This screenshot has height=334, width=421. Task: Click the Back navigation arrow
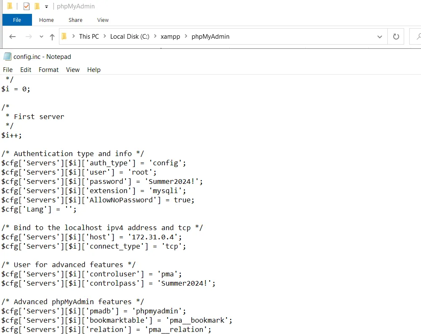tap(12, 37)
